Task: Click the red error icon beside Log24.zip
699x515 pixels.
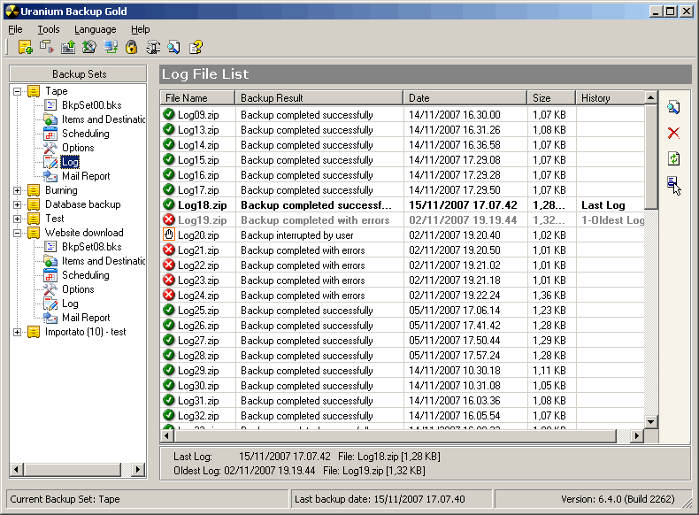Action: click(x=168, y=295)
